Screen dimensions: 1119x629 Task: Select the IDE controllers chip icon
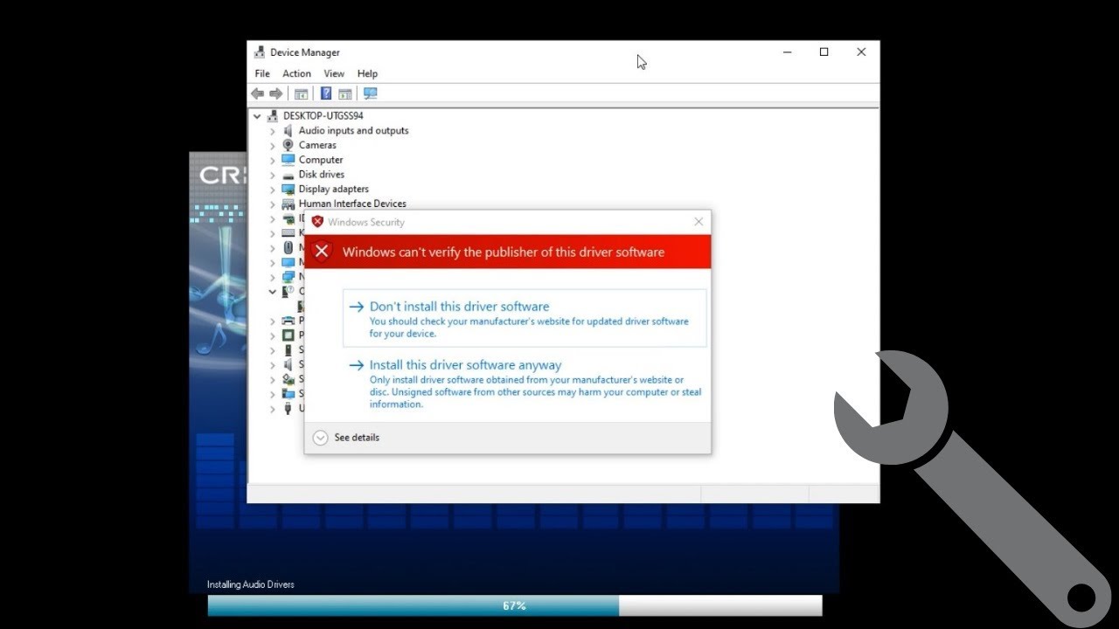click(288, 218)
